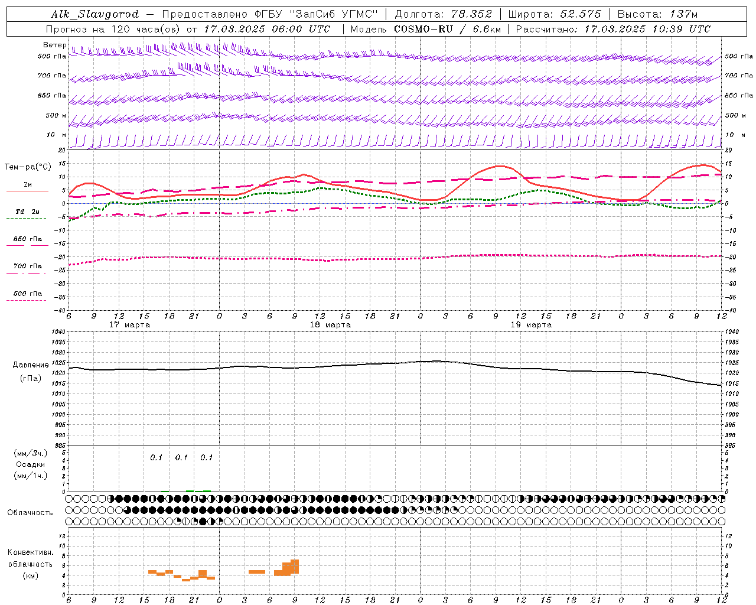Viewport: 756px width, 605px height.
Task: Click the 700 гПа entry in temperature legend
Action: coord(27,266)
